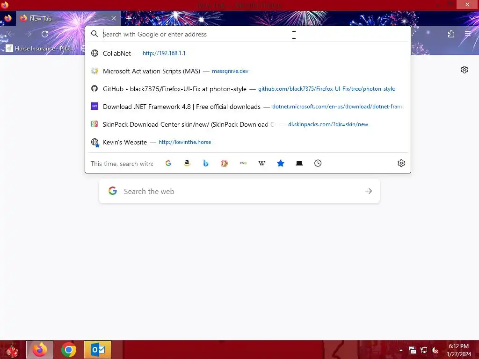Switch to Firefox in taskbar
The image size is (479, 359).
pos(40,350)
